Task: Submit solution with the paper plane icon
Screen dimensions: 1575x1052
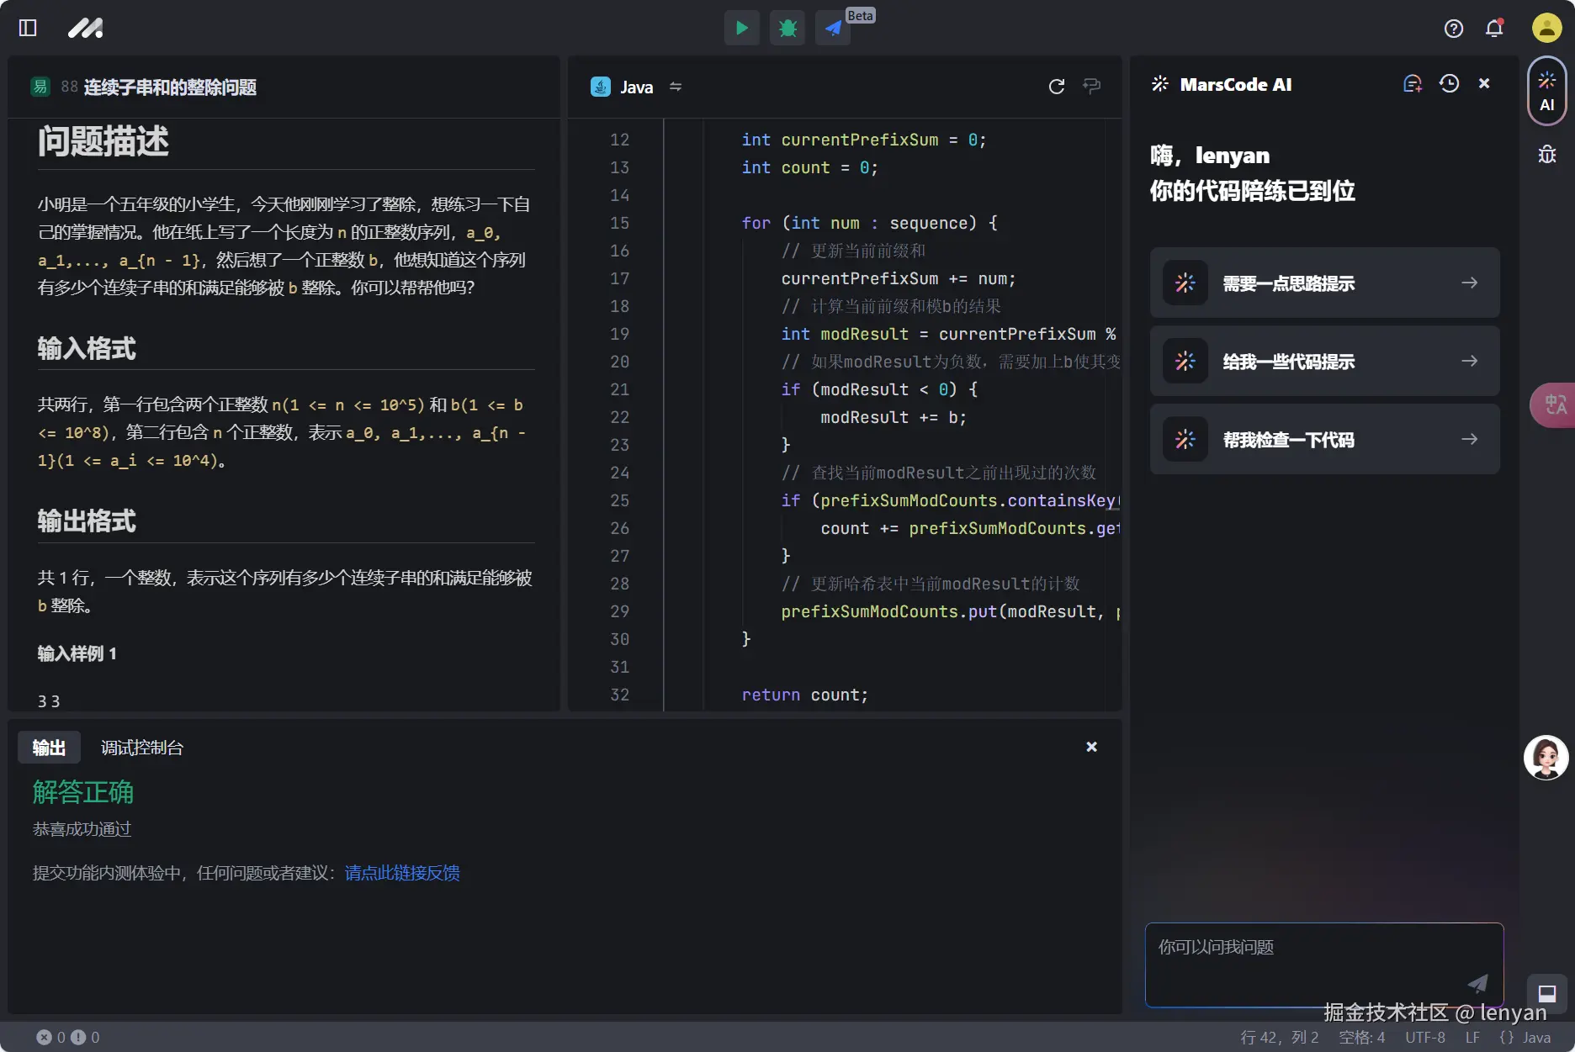Action: coord(833,28)
